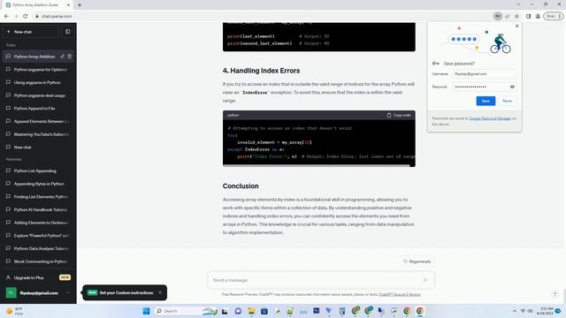Click Upgrade to Plus
This screenshot has height=318, width=566.
[x=38, y=277]
